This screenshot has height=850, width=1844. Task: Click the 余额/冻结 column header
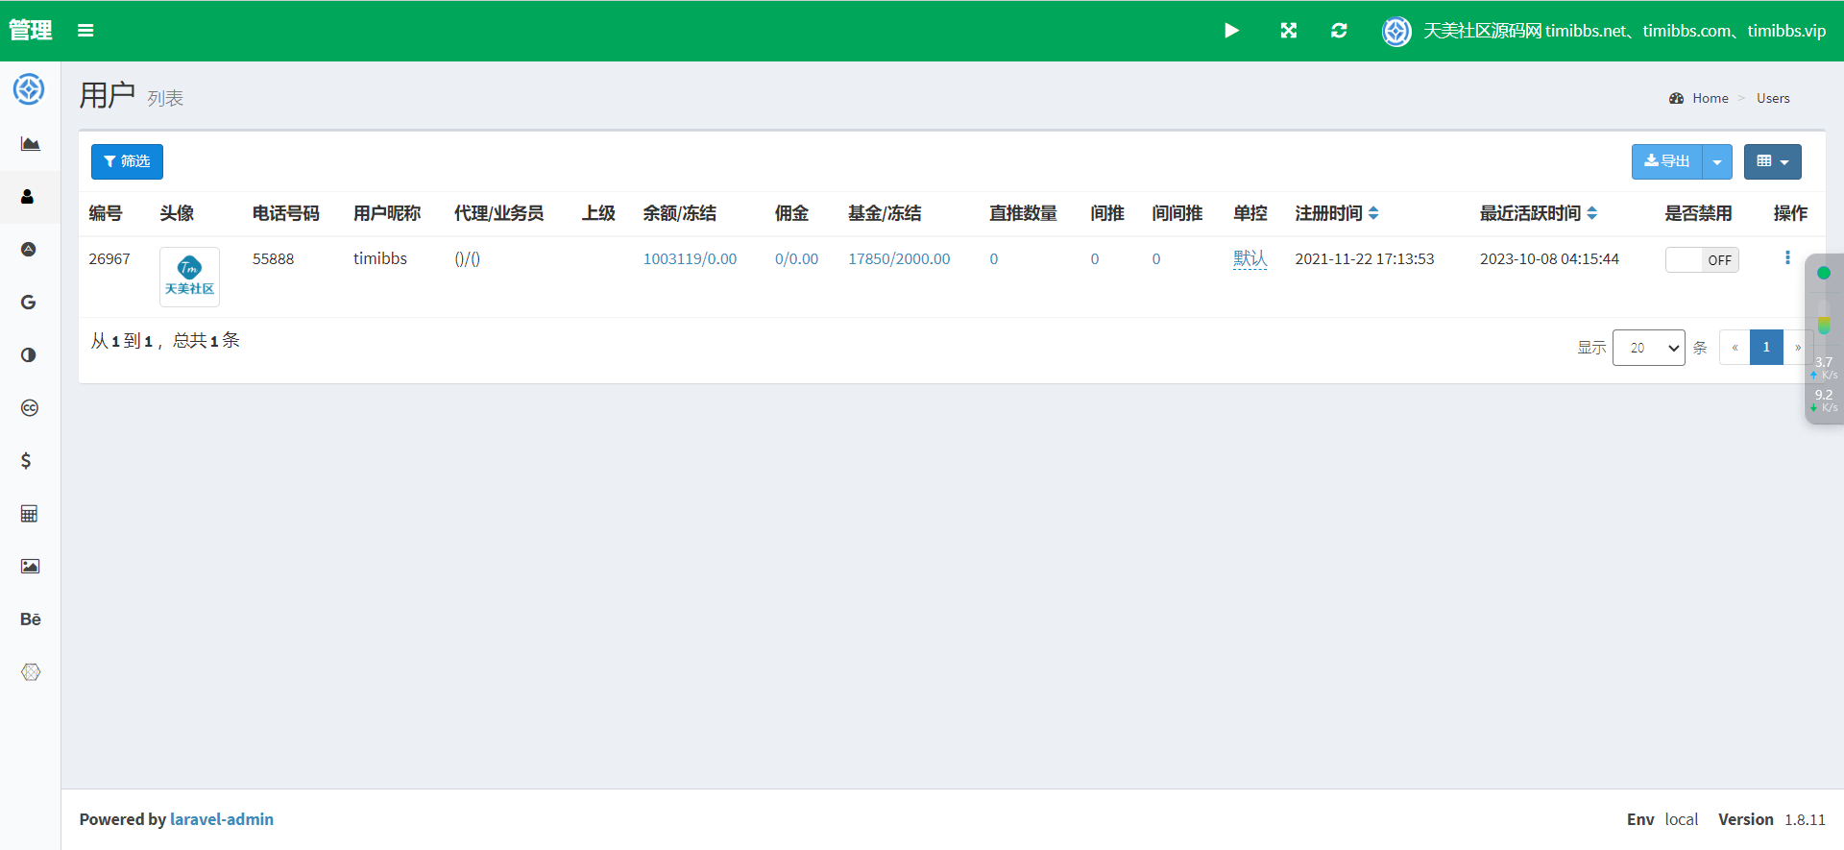point(679,213)
